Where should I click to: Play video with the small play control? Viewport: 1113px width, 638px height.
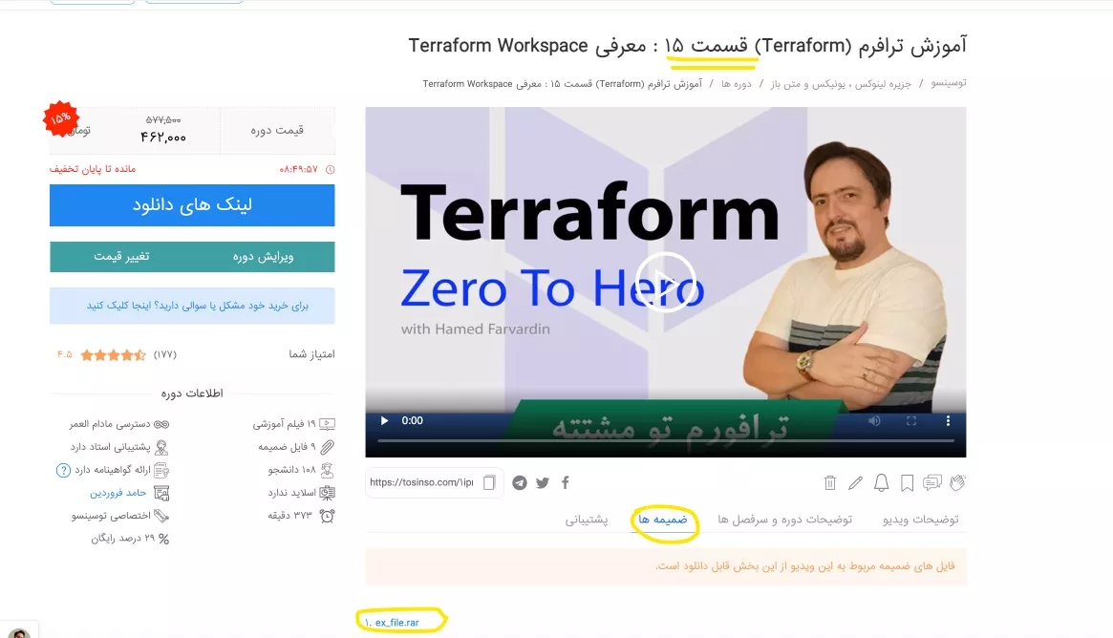point(384,421)
